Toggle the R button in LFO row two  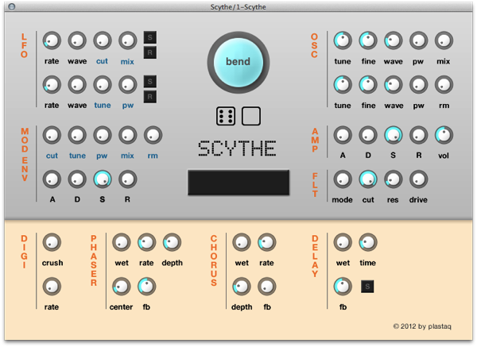pos(150,97)
